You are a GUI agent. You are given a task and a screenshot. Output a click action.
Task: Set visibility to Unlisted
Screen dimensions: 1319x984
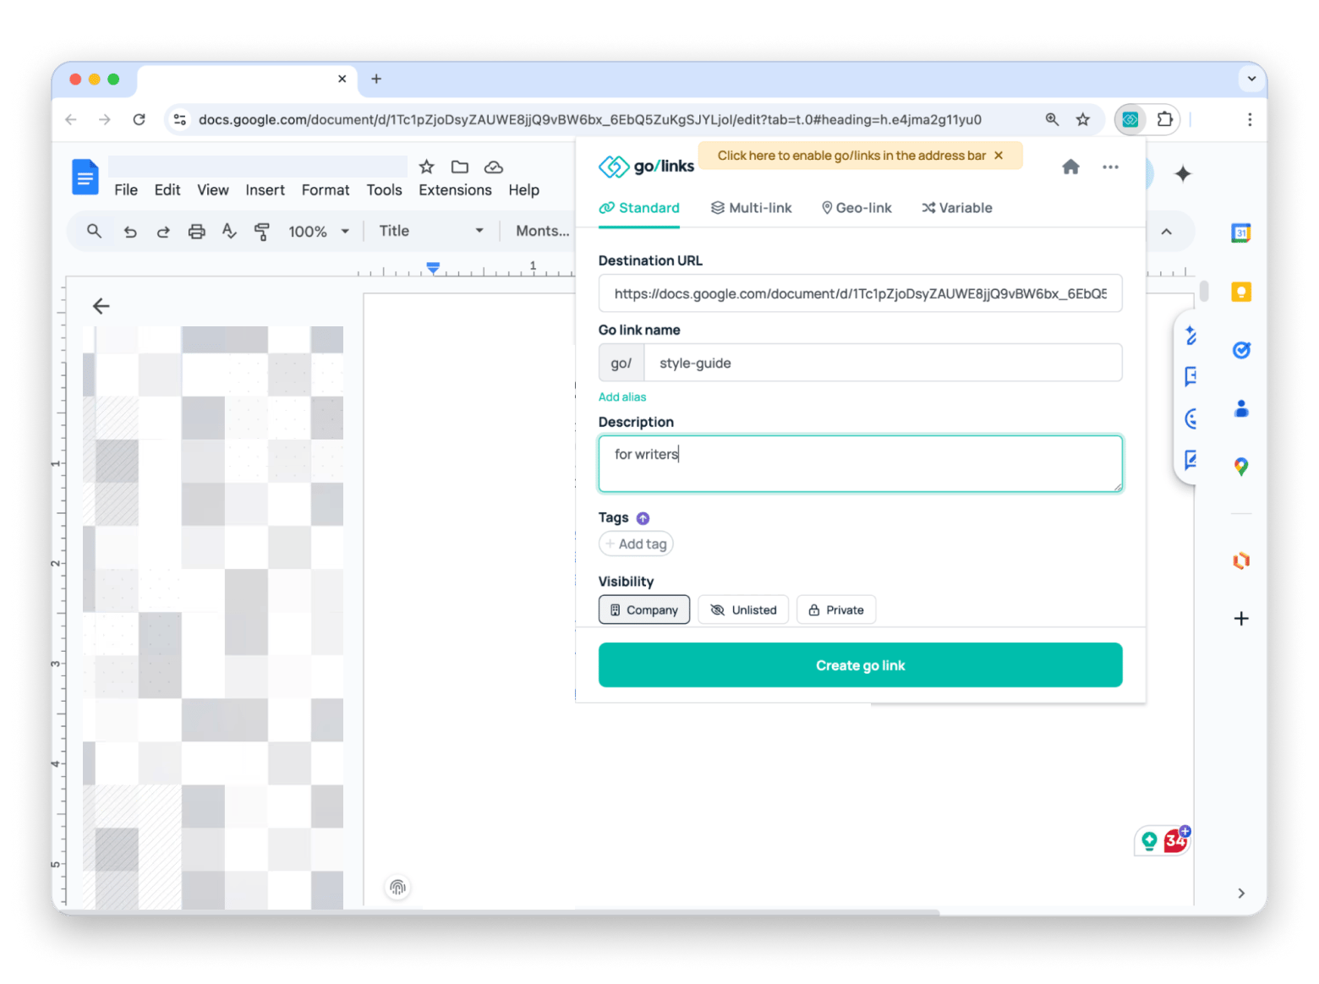point(743,610)
